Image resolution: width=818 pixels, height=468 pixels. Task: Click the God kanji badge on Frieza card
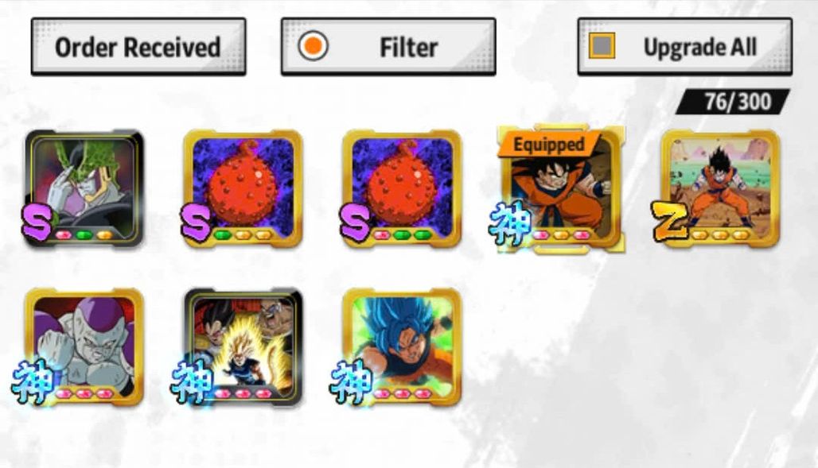pyautogui.click(x=33, y=382)
